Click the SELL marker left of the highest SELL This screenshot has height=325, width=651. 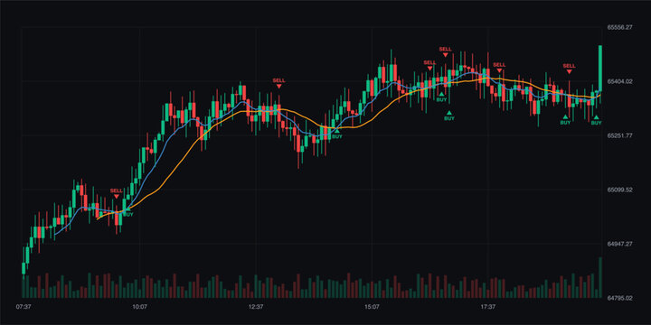pyautogui.click(x=429, y=65)
